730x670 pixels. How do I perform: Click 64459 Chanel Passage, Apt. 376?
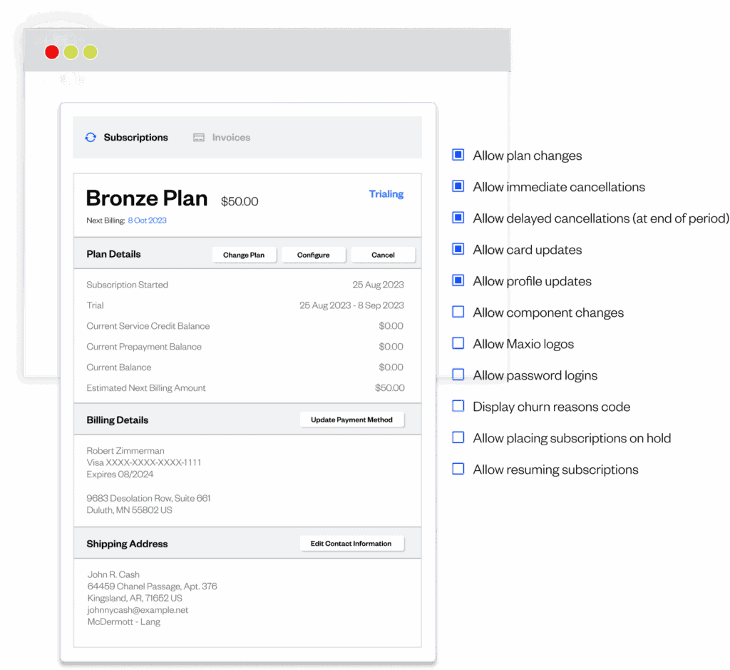point(153,586)
